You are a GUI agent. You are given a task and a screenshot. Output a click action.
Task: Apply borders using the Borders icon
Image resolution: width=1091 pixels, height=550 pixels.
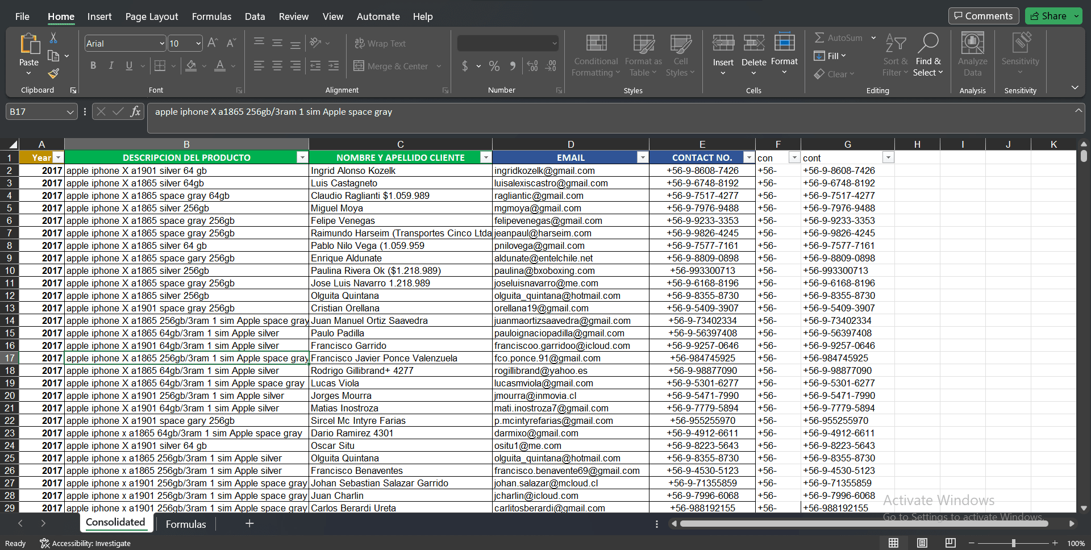click(x=160, y=66)
